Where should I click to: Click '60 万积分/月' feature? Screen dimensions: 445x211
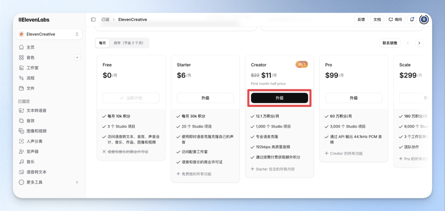(341, 116)
